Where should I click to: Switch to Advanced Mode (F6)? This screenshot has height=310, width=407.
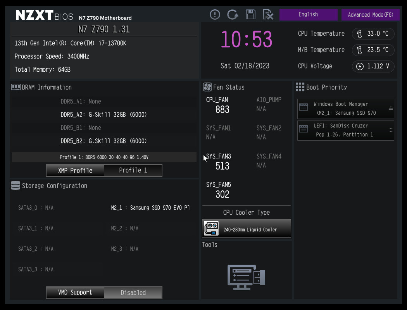(370, 15)
